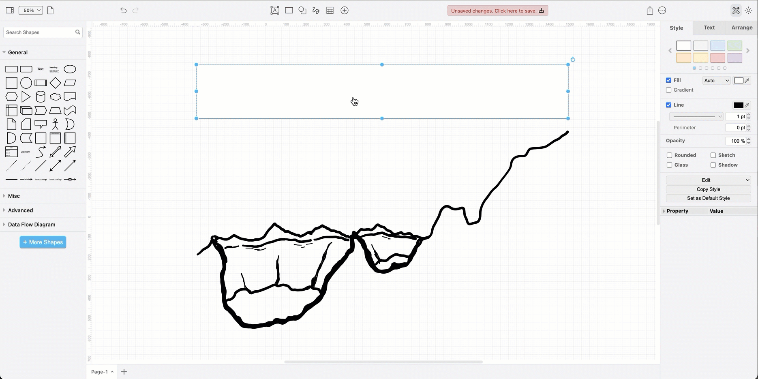Select the blue style preset swatch

point(717,45)
